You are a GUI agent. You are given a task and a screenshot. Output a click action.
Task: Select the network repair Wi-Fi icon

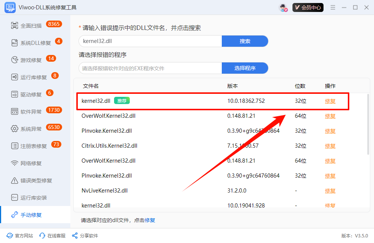[x=15, y=163]
